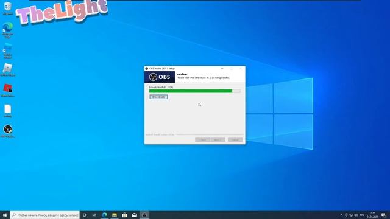Screen dimensions: 390x219
Task: Click the OBS logo banner in setup
Action: (x=160, y=77)
